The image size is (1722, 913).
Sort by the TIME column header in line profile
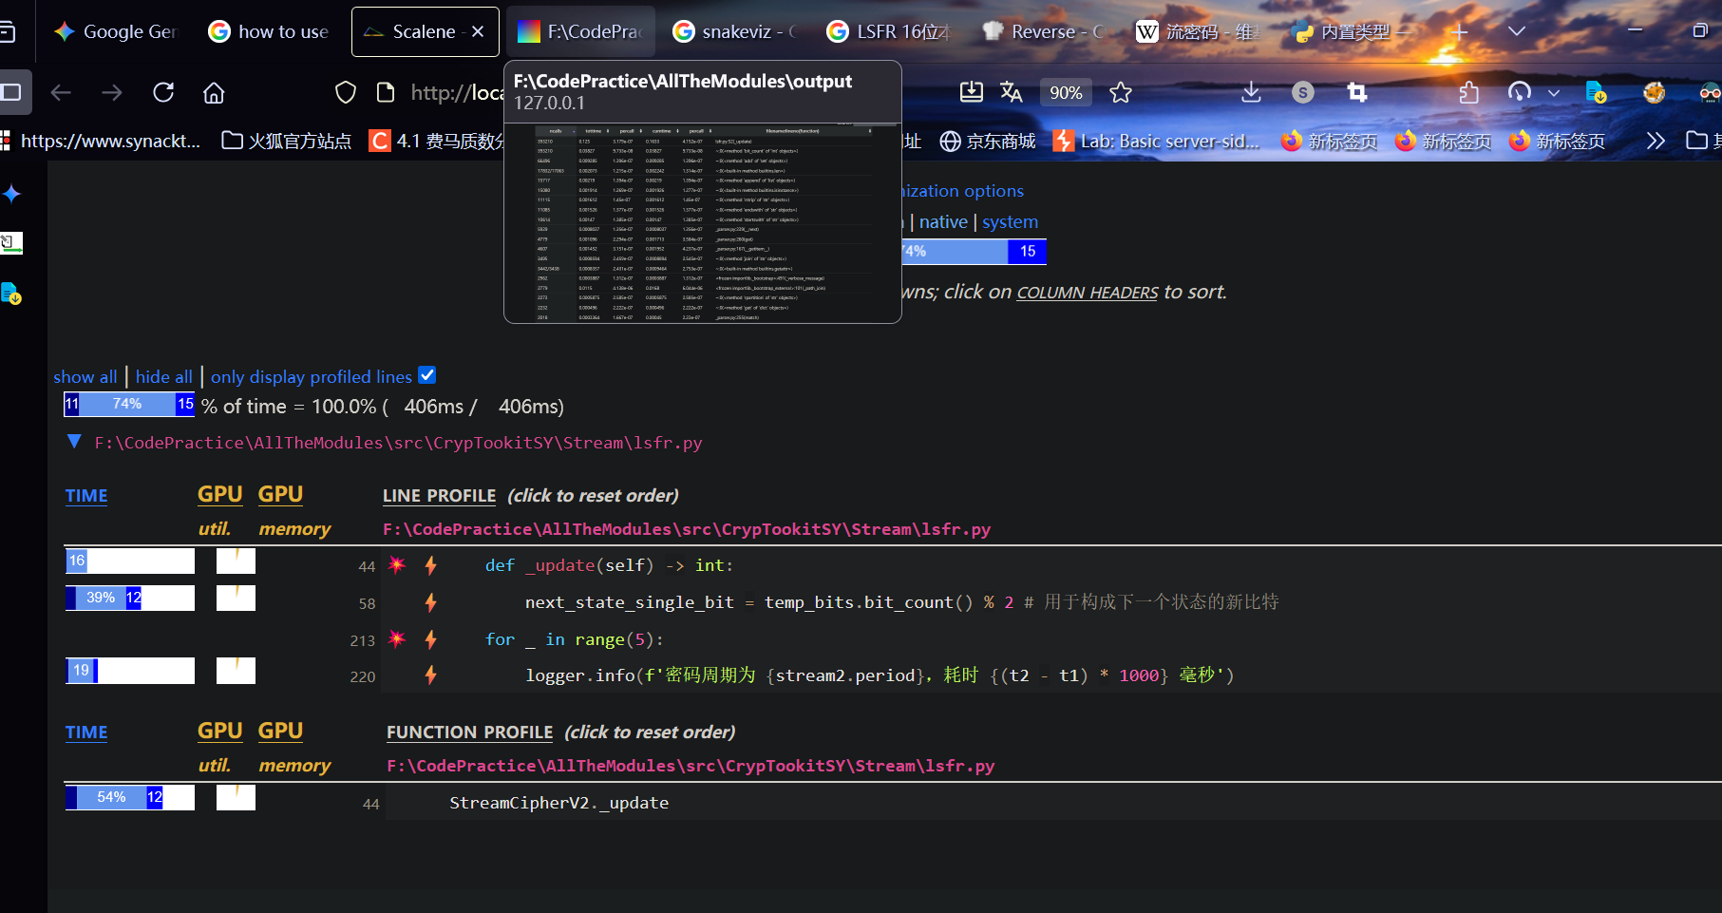pyautogui.click(x=86, y=496)
